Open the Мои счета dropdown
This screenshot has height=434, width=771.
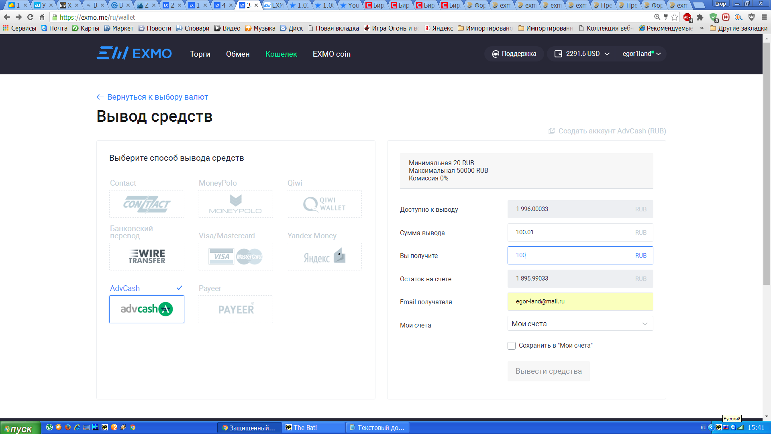[580, 323]
